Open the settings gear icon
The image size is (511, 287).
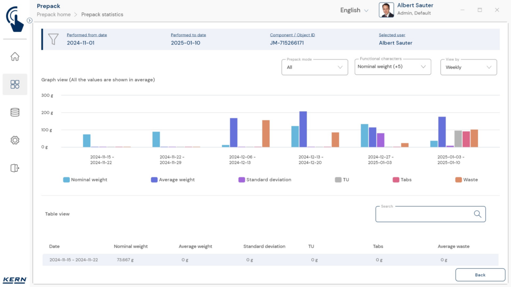tap(15, 140)
